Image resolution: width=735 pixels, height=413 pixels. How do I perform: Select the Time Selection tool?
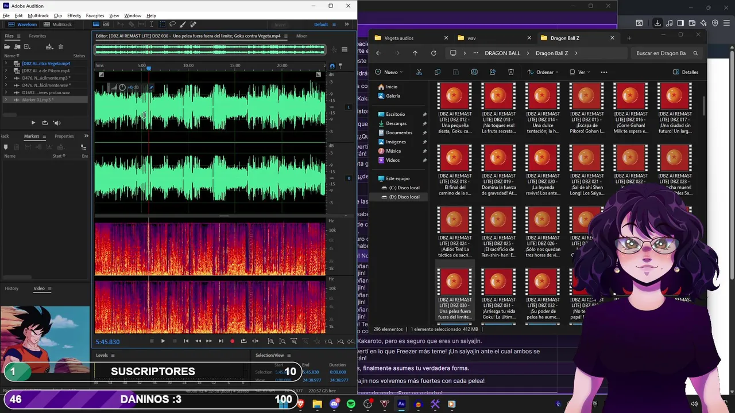pos(152,24)
